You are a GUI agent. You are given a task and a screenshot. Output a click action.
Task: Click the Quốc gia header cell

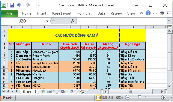23,46
